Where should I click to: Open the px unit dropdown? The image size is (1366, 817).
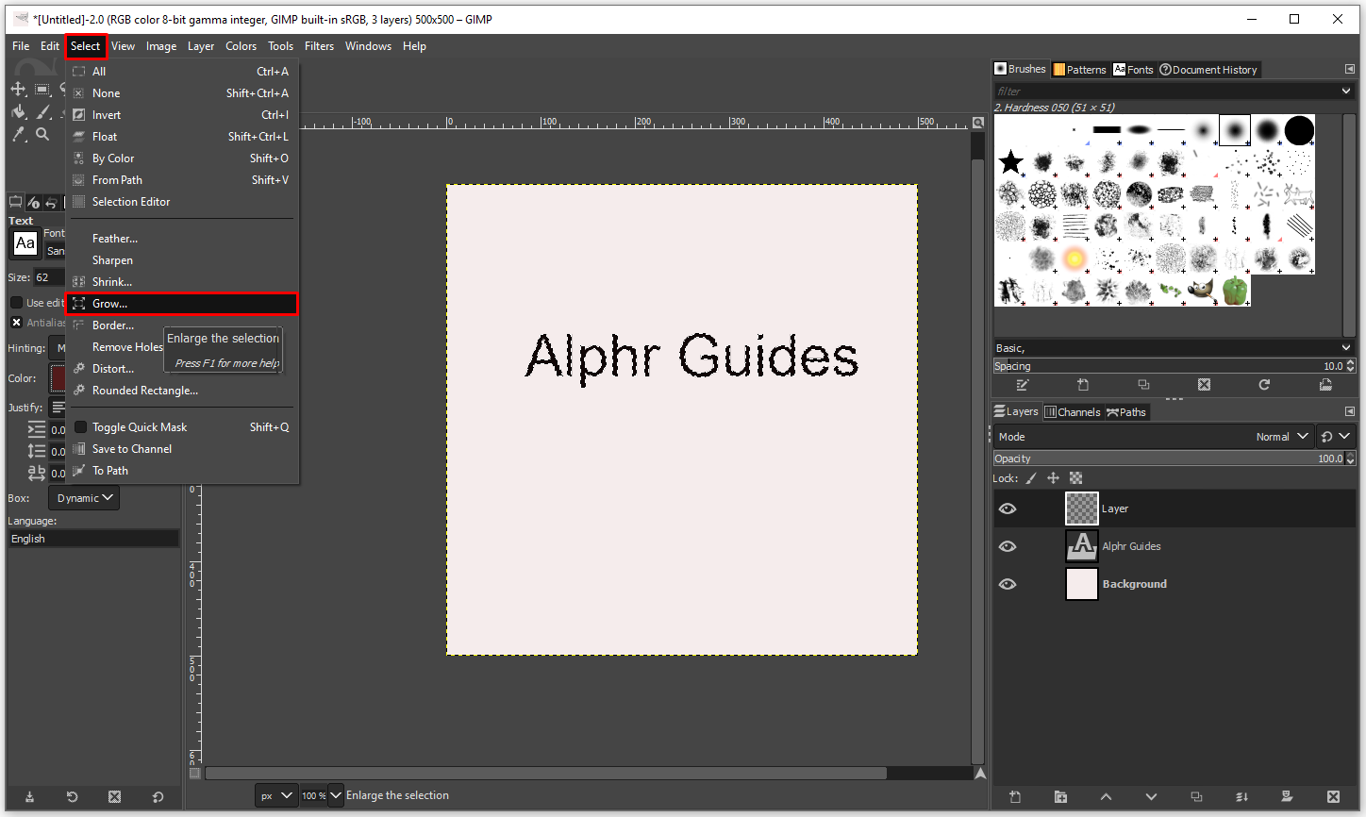pos(275,795)
